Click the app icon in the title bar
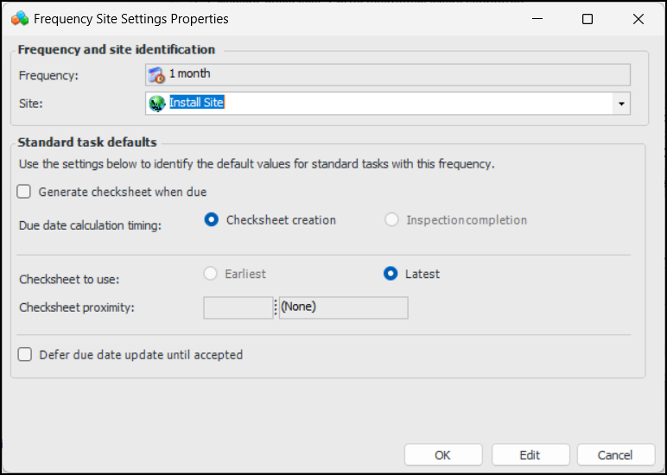This screenshot has width=667, height=475. (19, 18)
